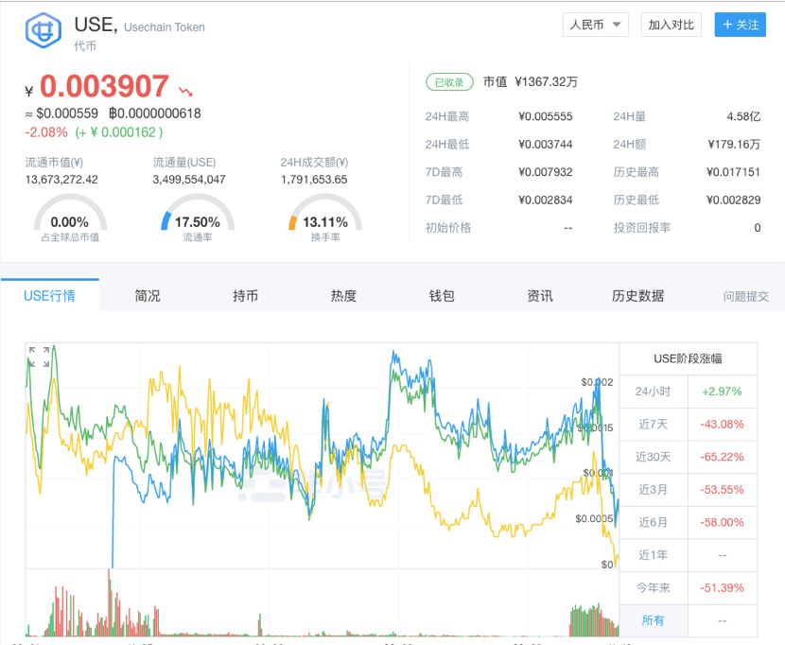Click the 初始价格 label

click(448, 228)
